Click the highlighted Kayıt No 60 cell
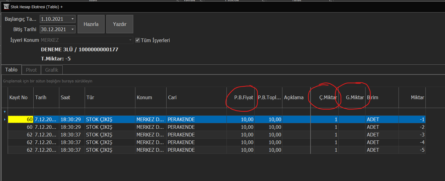Image resolution: width=445 pixels, height=181 pixels. click(x=20, y=119)
